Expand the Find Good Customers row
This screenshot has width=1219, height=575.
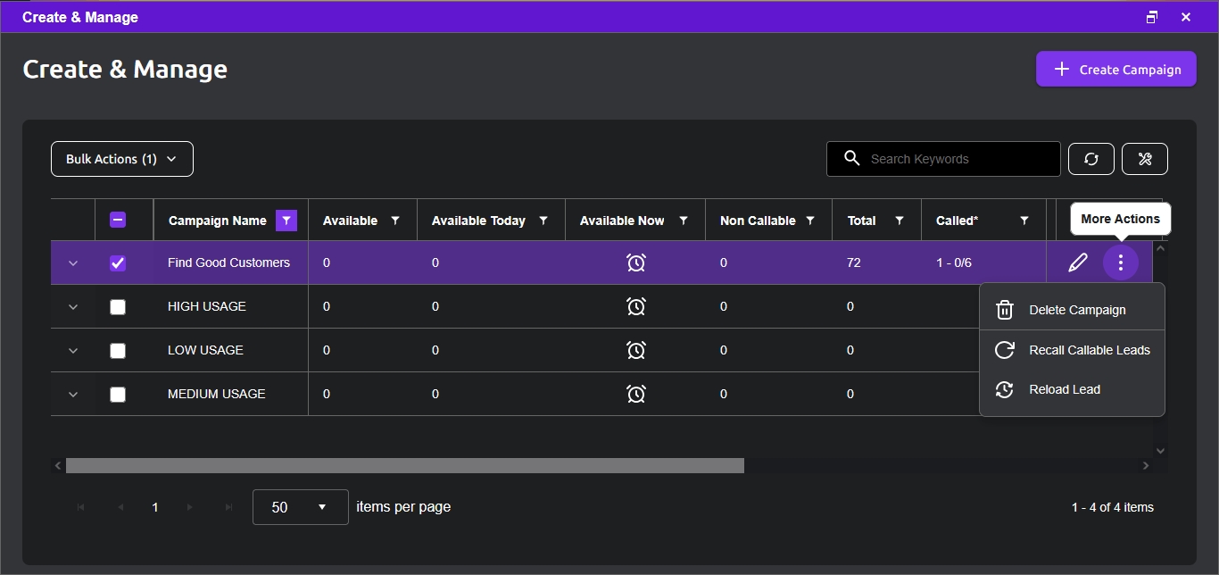click(x=73, y=263)
